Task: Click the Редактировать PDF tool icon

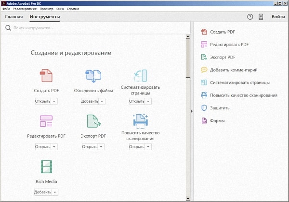Action: point(46,121)
